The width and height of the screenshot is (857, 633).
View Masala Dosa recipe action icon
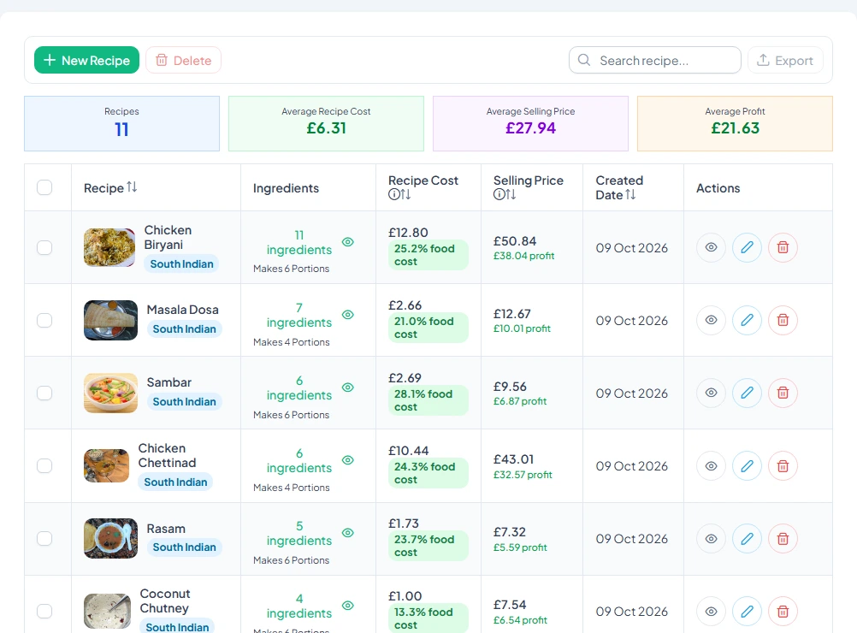point(711,320)
